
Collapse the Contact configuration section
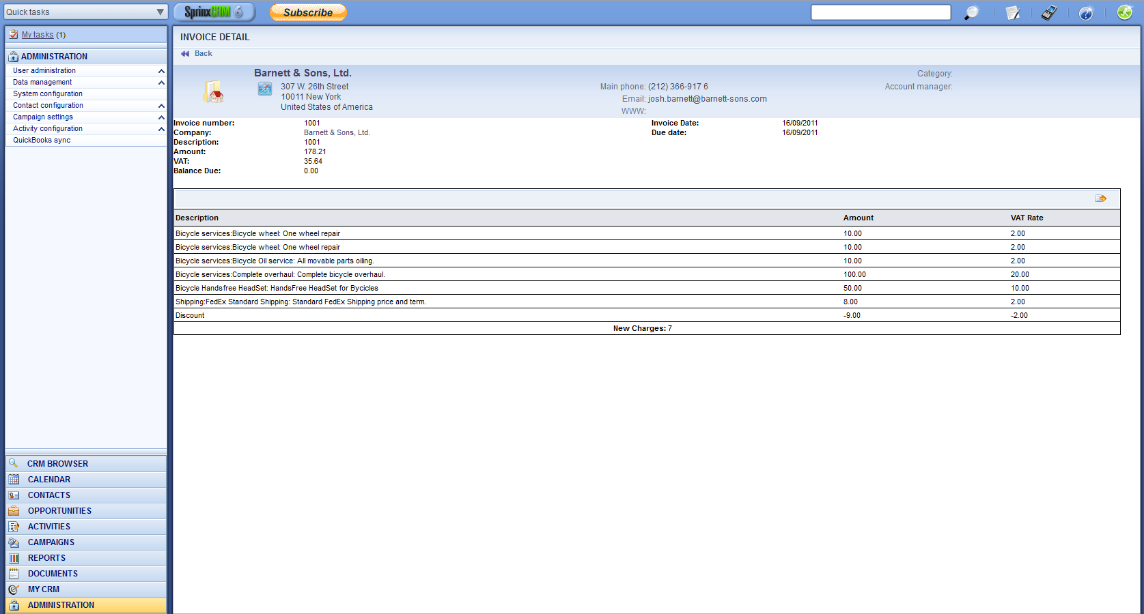[x=161, y=106]
